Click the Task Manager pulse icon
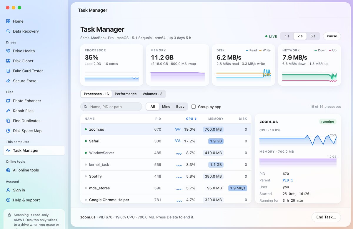353x229 pixels. point(8,150)
